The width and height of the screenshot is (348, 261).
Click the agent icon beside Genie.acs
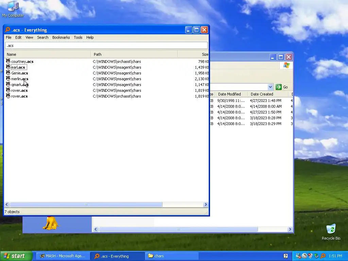point(8,73)
